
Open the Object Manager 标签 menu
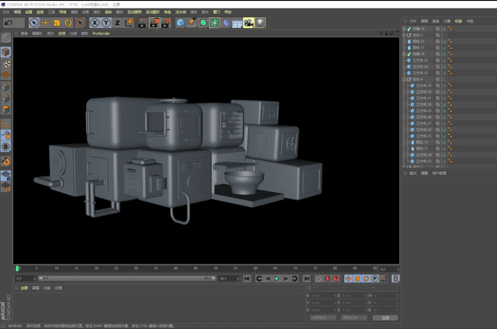tap(458, 21)
